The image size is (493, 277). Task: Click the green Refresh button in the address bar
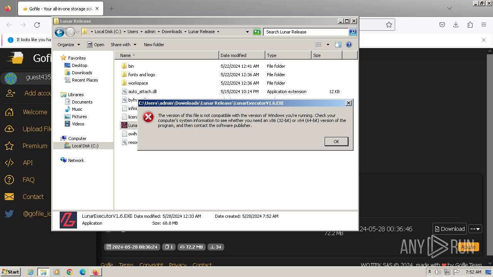click(257, 32)
